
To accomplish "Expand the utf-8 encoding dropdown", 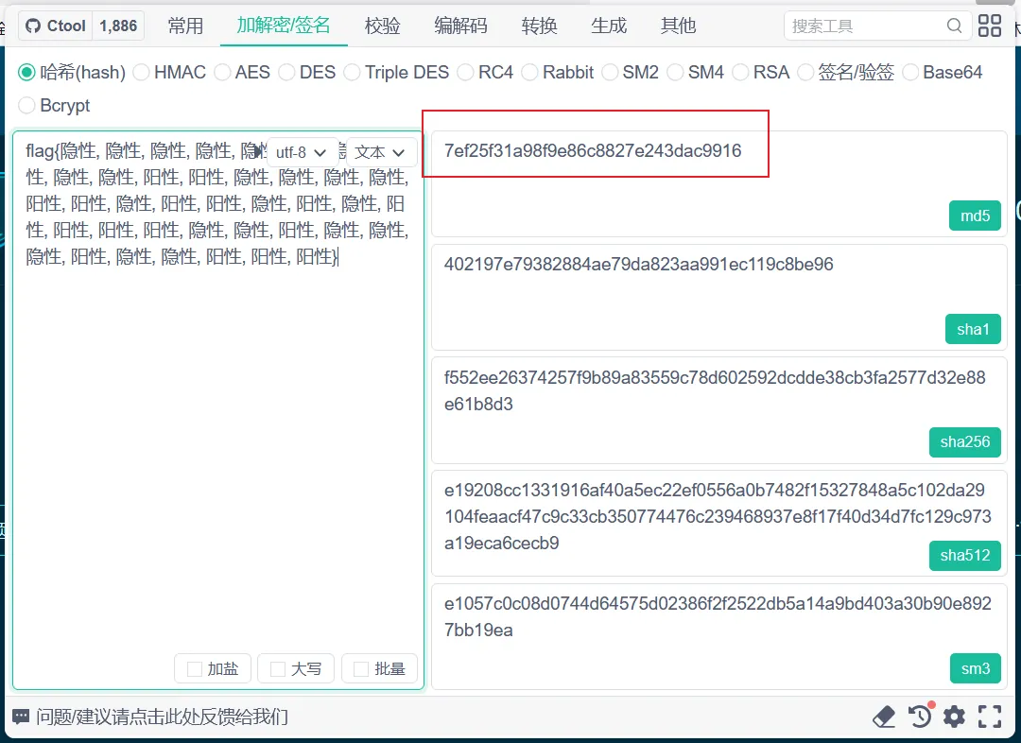I will [301, 152].
